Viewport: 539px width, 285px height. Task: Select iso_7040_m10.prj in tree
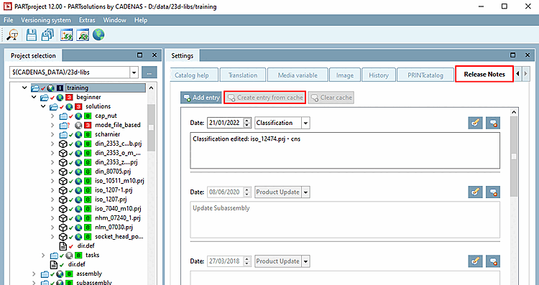point(118,208)
